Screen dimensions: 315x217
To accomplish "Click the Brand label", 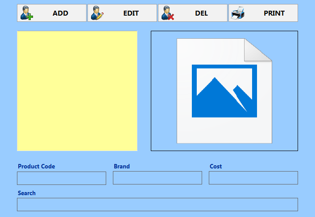I will click(x=122, y=166).
